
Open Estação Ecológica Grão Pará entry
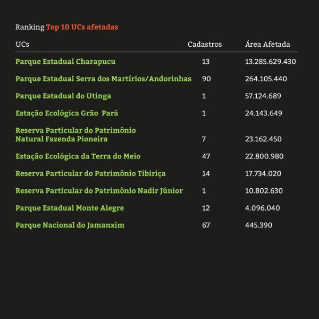(67, 113)
